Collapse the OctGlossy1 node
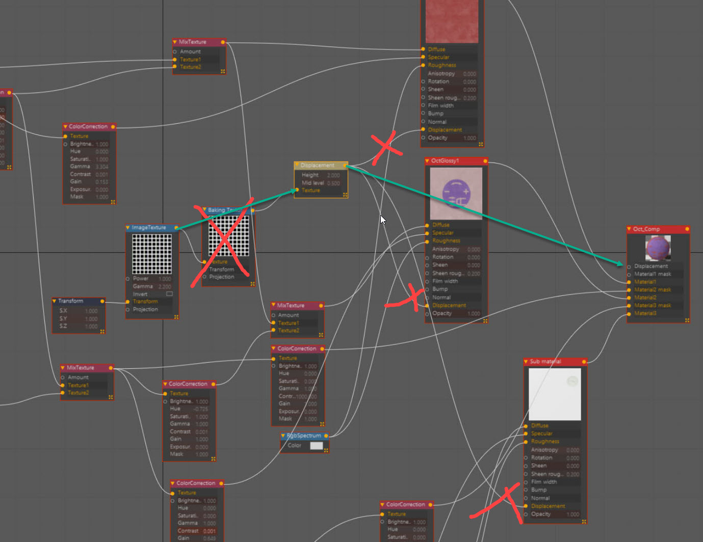Viewport: 703px width, 542px height. pos(427,161)
